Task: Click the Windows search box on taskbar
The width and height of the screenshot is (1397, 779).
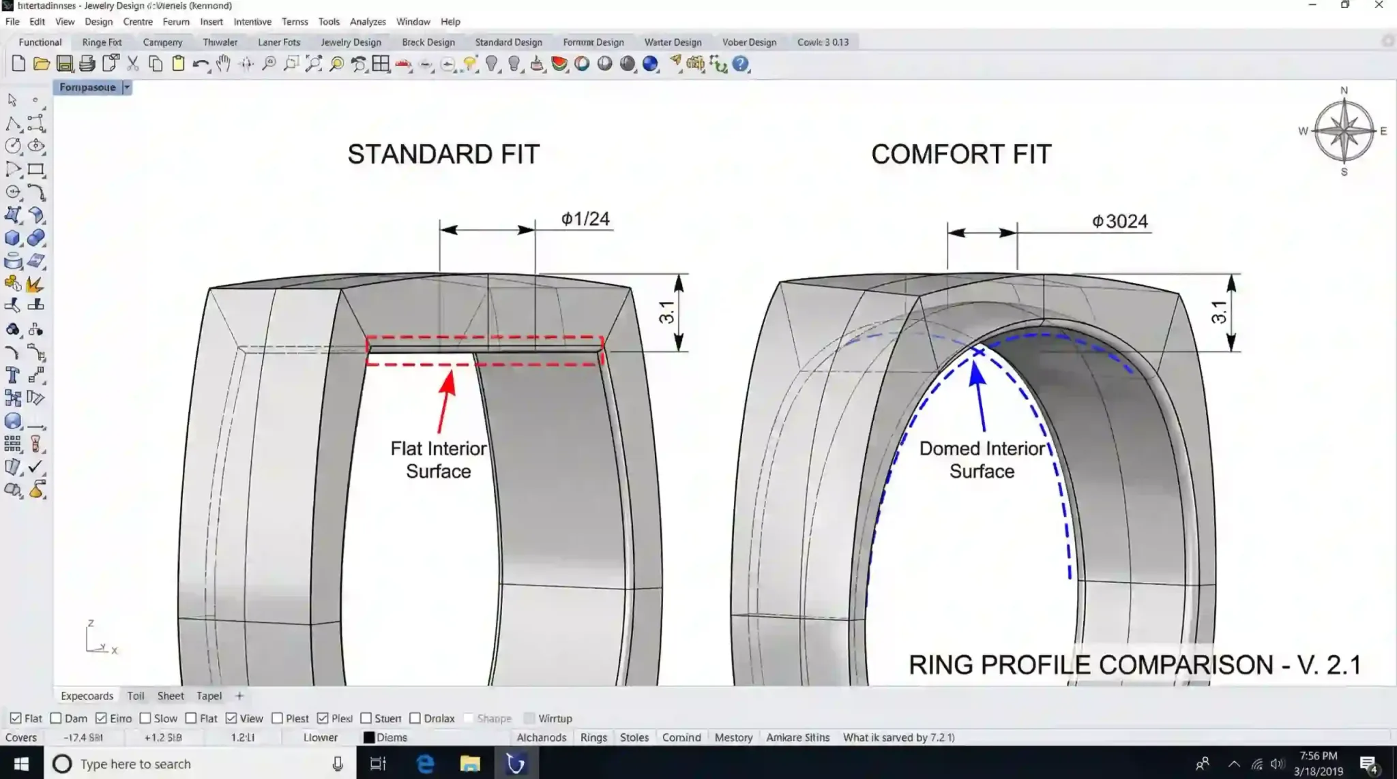Action: (200, 764)
